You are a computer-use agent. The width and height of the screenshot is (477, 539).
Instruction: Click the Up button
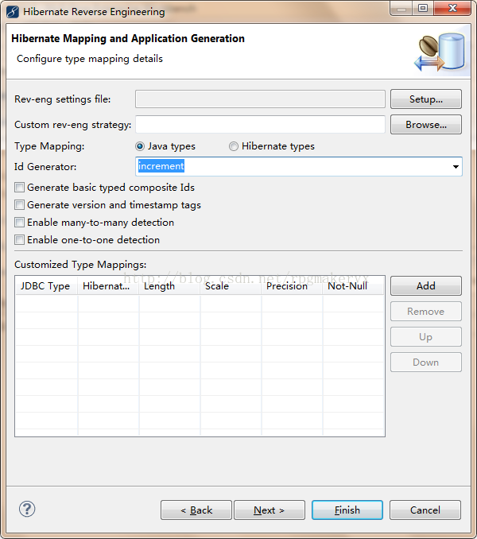click(x=426, y=337)
